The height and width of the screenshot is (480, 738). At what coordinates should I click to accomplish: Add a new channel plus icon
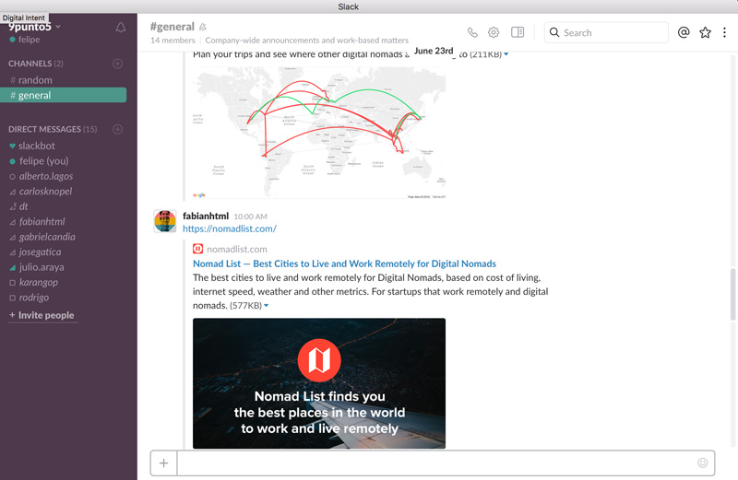pyautogui.click(x=117, y=64)
